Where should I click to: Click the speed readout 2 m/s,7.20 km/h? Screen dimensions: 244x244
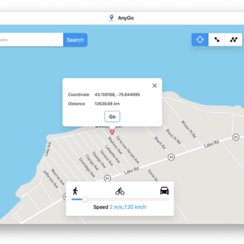(128, 207)
